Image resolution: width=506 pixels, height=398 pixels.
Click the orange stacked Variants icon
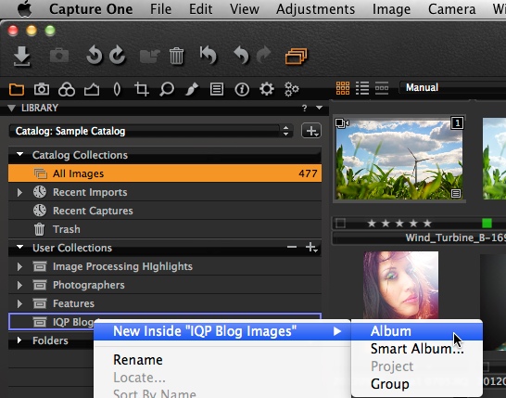(x=297, y=57)
